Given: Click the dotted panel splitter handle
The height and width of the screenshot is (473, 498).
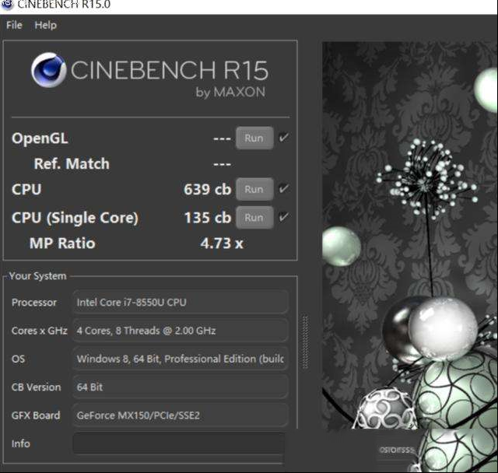Looking at the screenshot, I should (305, 342).
